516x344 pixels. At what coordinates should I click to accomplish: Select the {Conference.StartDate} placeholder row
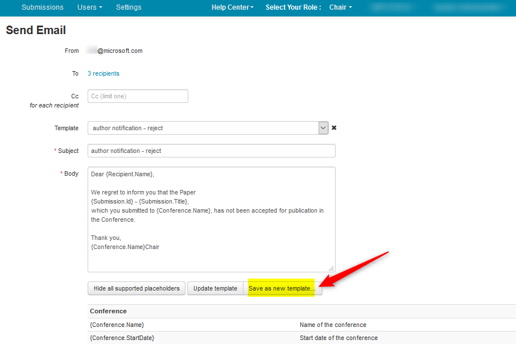(122, 338)
